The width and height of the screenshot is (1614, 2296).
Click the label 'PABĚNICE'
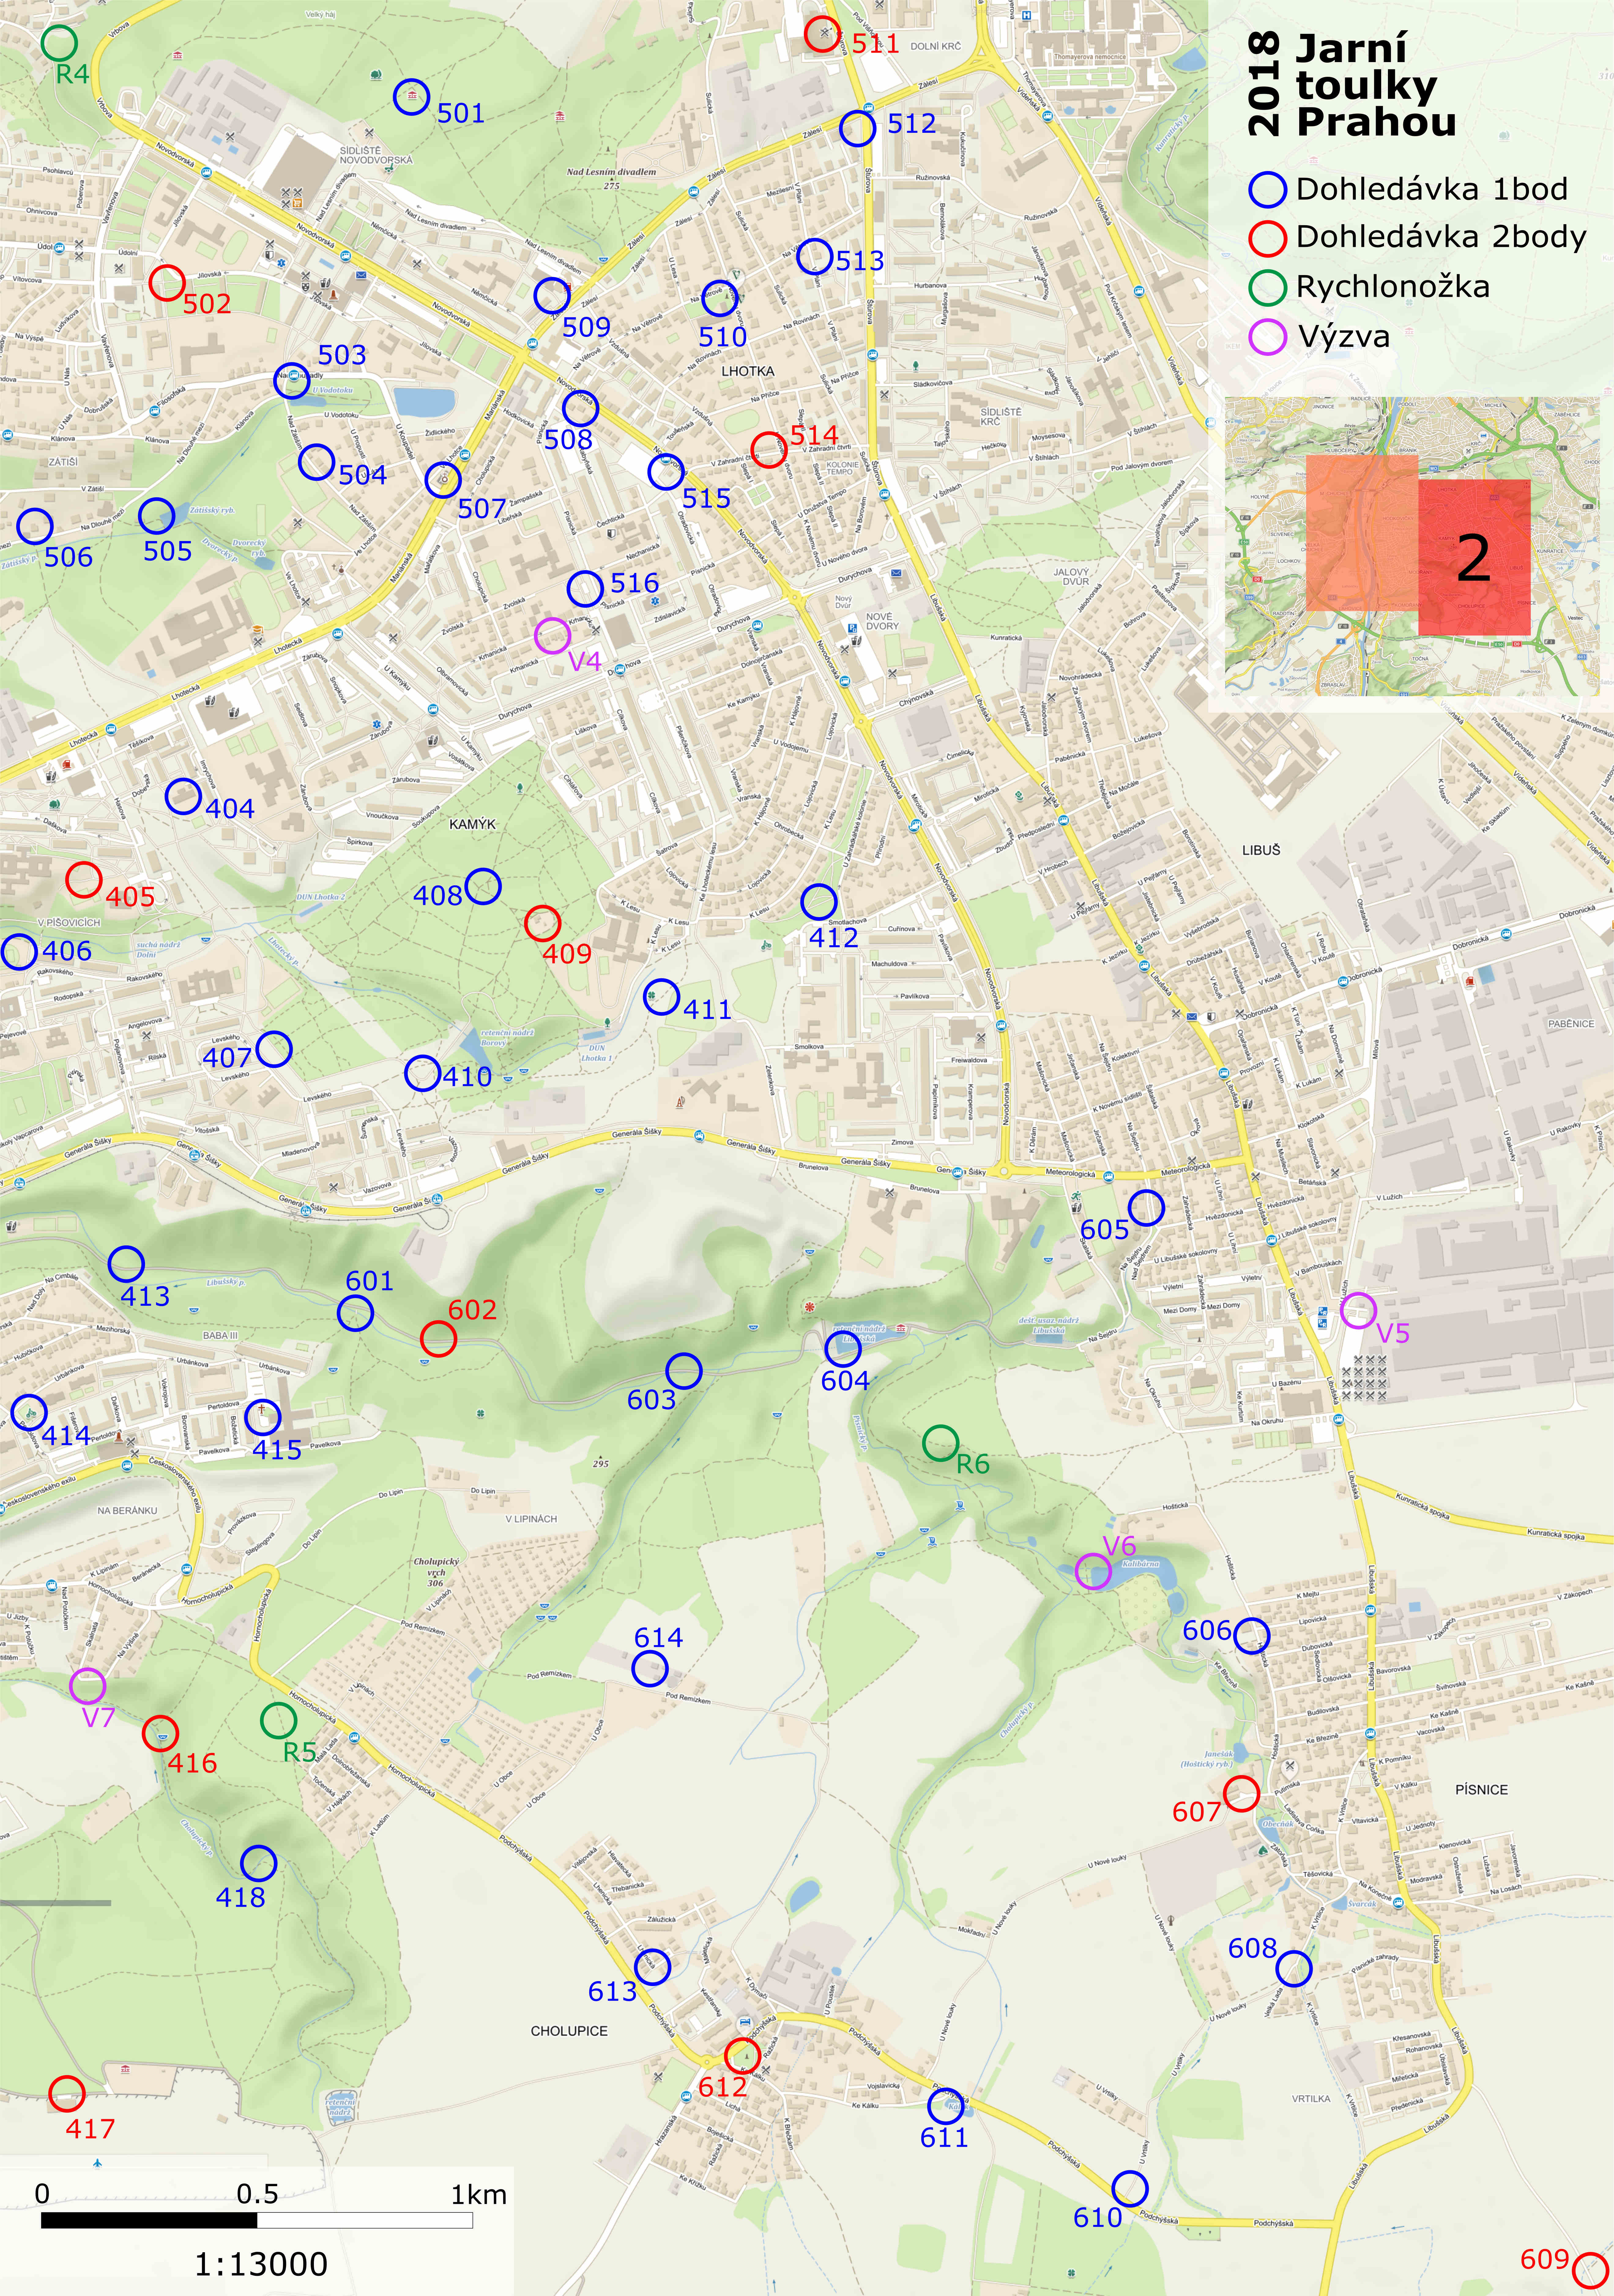click(1571, 1024)
